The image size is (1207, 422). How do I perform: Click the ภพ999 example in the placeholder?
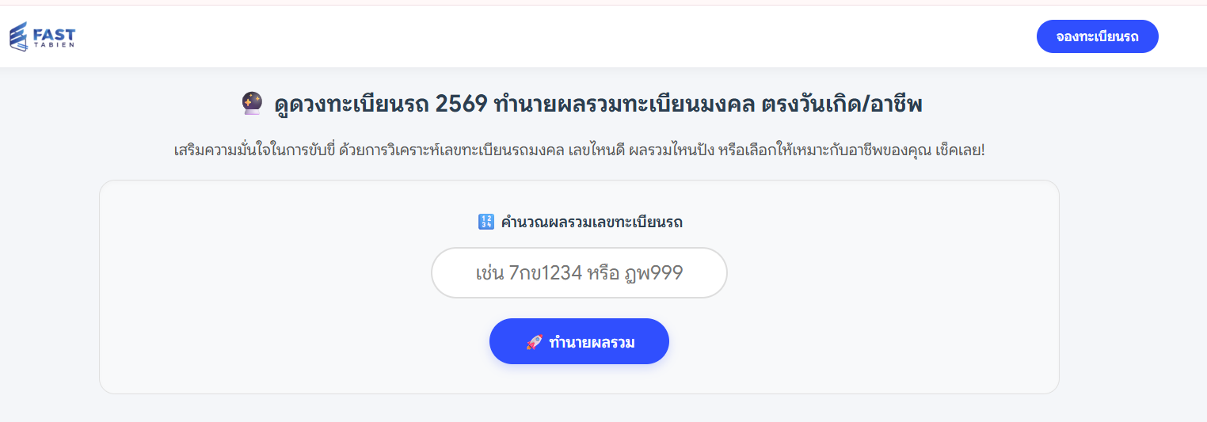[653, 274]
